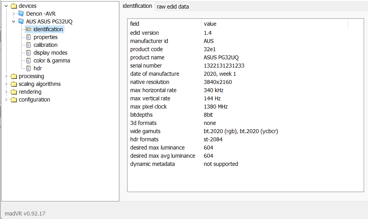Open the display modes page
Viewport: 368px width, 219px height.
[x=50, y=53]
